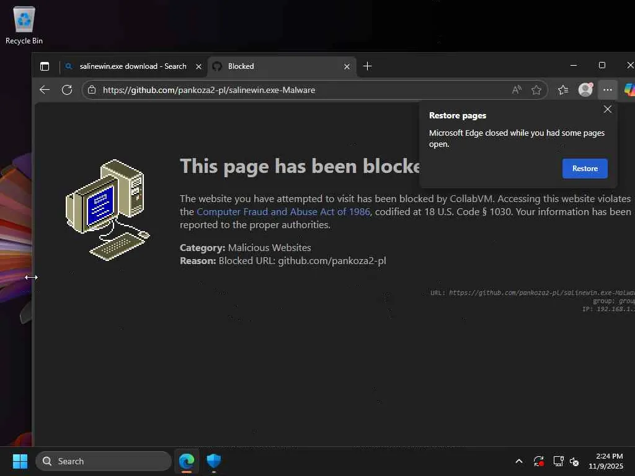Minimize the Edge window
The width and height of the screenshot is (635, 476).
point(574,65)
